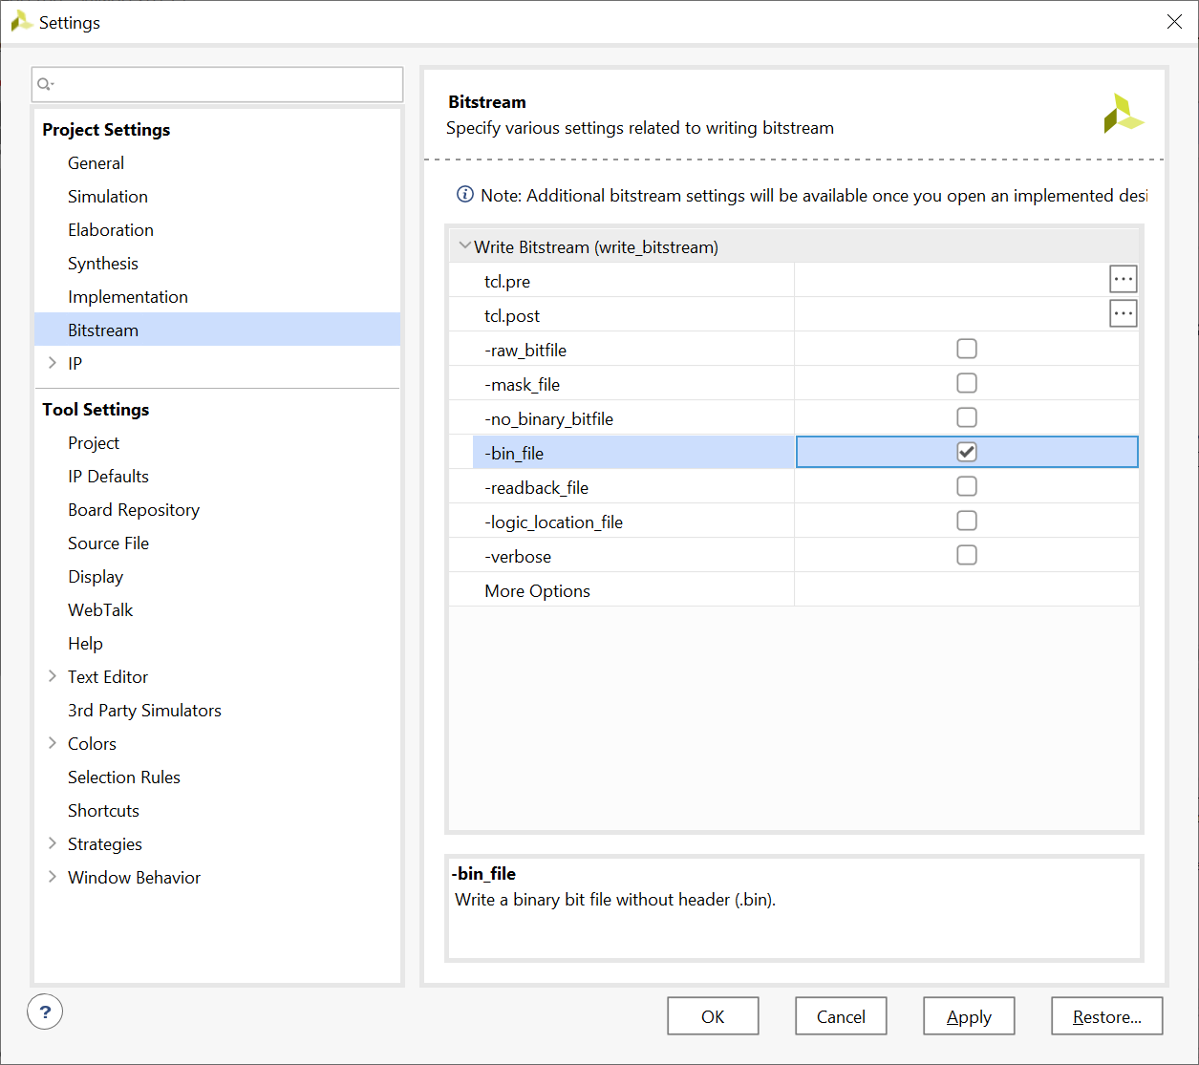This screenshot has height=1065, width=1199.
Task: Click the tcl.pre value field
Action: click(952, 281)
